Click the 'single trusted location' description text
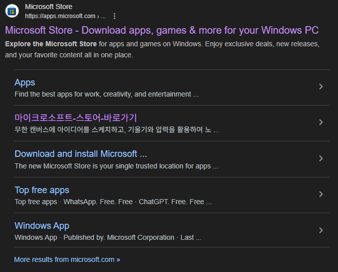The image size is (338, 272). pyautogui.click(x=116, y=166)
